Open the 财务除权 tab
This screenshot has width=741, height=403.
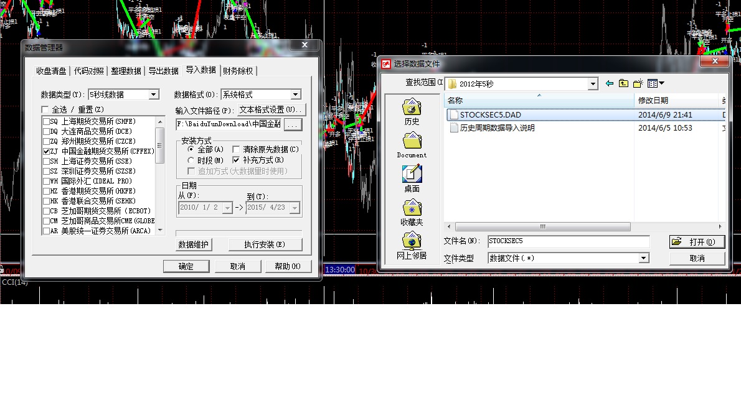(238, 71)
